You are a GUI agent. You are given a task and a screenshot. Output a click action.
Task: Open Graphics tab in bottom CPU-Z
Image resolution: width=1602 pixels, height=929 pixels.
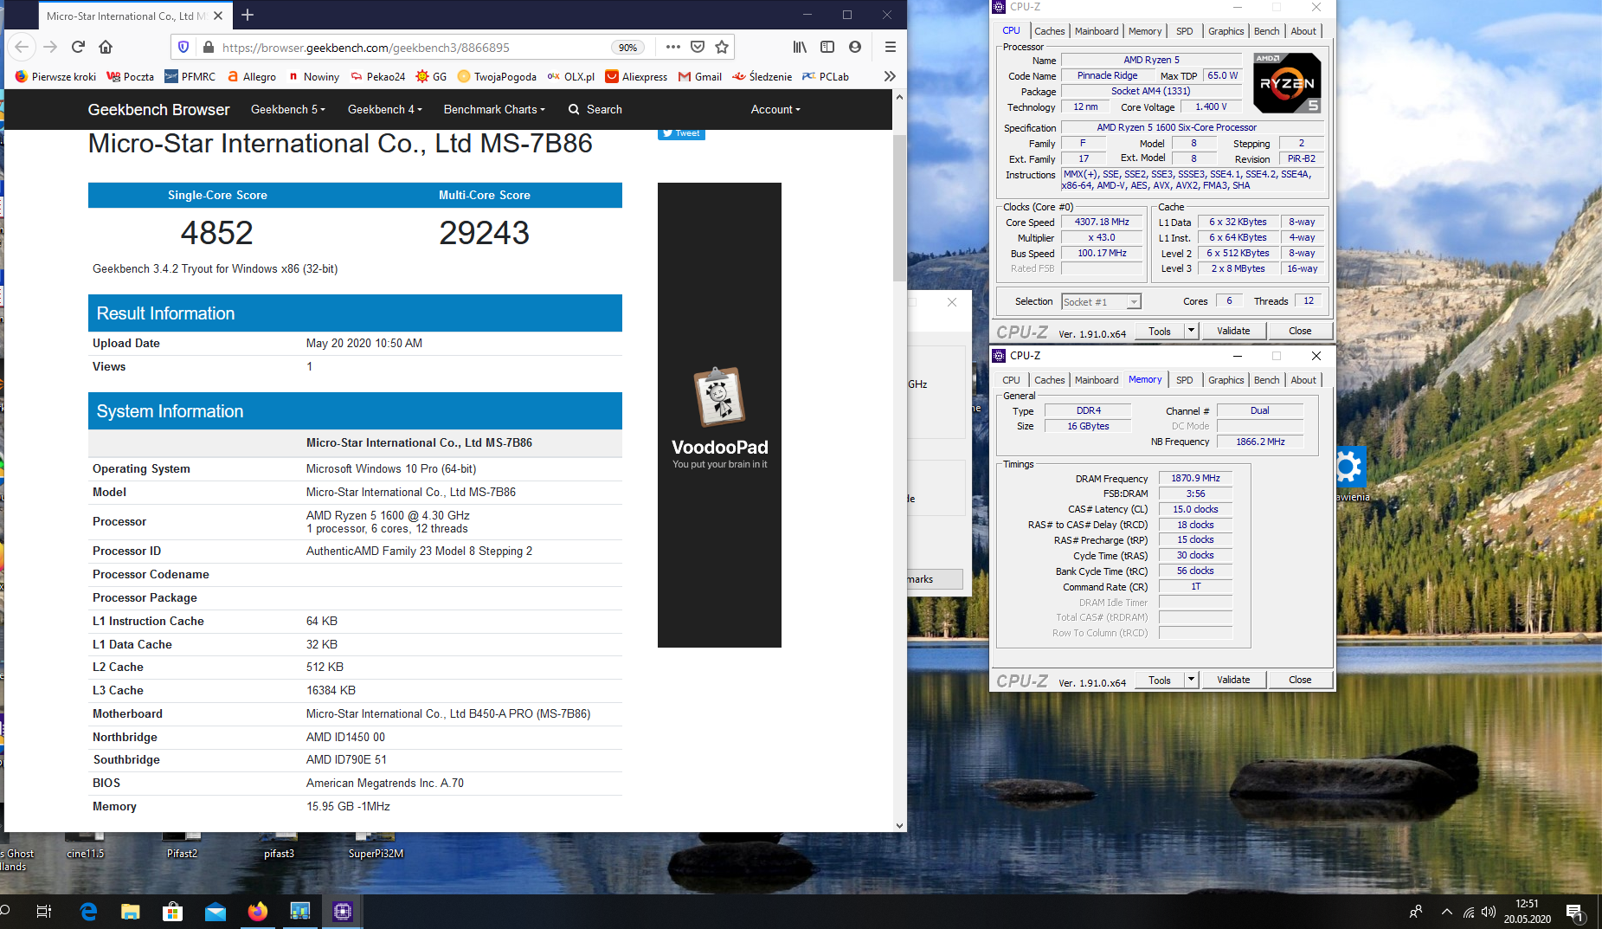pyautogui.click(x=1226, y=380)
